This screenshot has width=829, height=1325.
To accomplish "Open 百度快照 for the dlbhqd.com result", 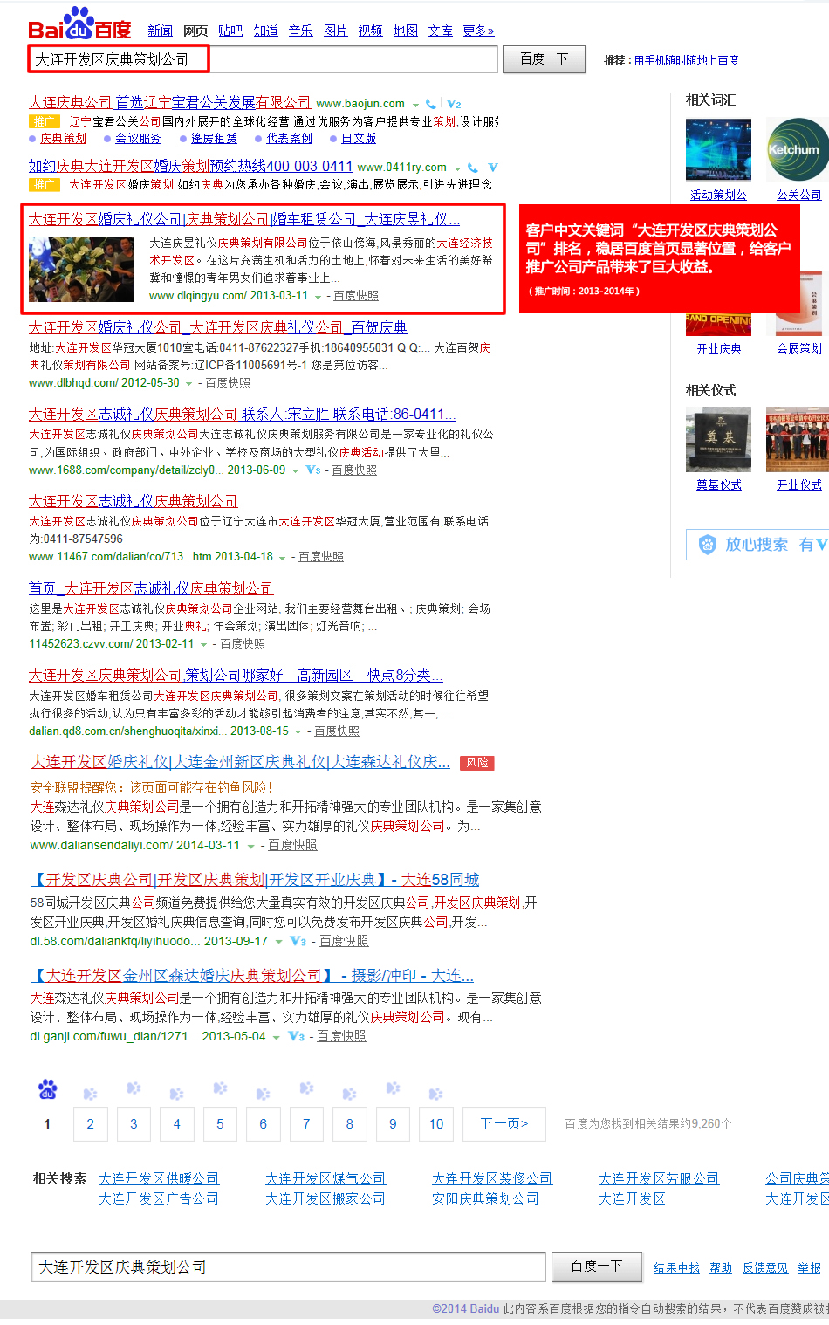I will point(227,383).
